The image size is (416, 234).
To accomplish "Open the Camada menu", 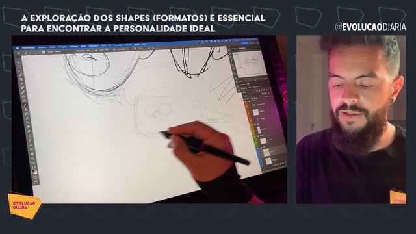I will (x=73, y=46).
